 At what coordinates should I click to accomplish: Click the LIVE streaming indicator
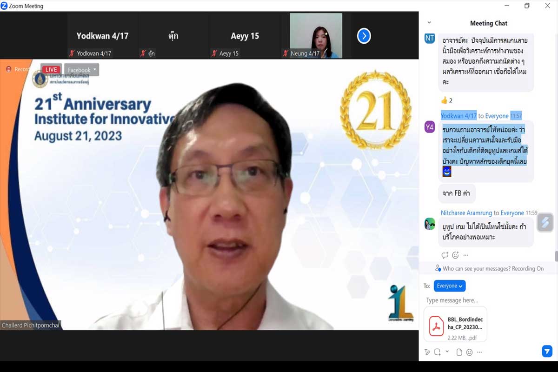(51, 70)
